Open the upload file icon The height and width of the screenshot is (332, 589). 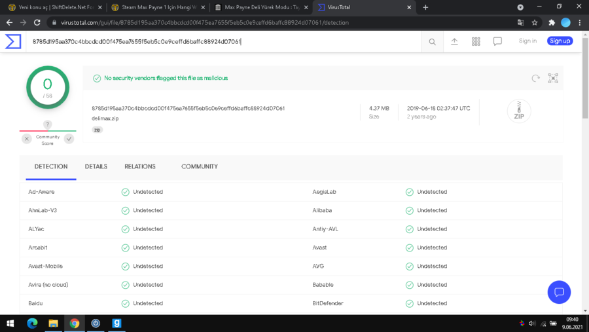454,41
